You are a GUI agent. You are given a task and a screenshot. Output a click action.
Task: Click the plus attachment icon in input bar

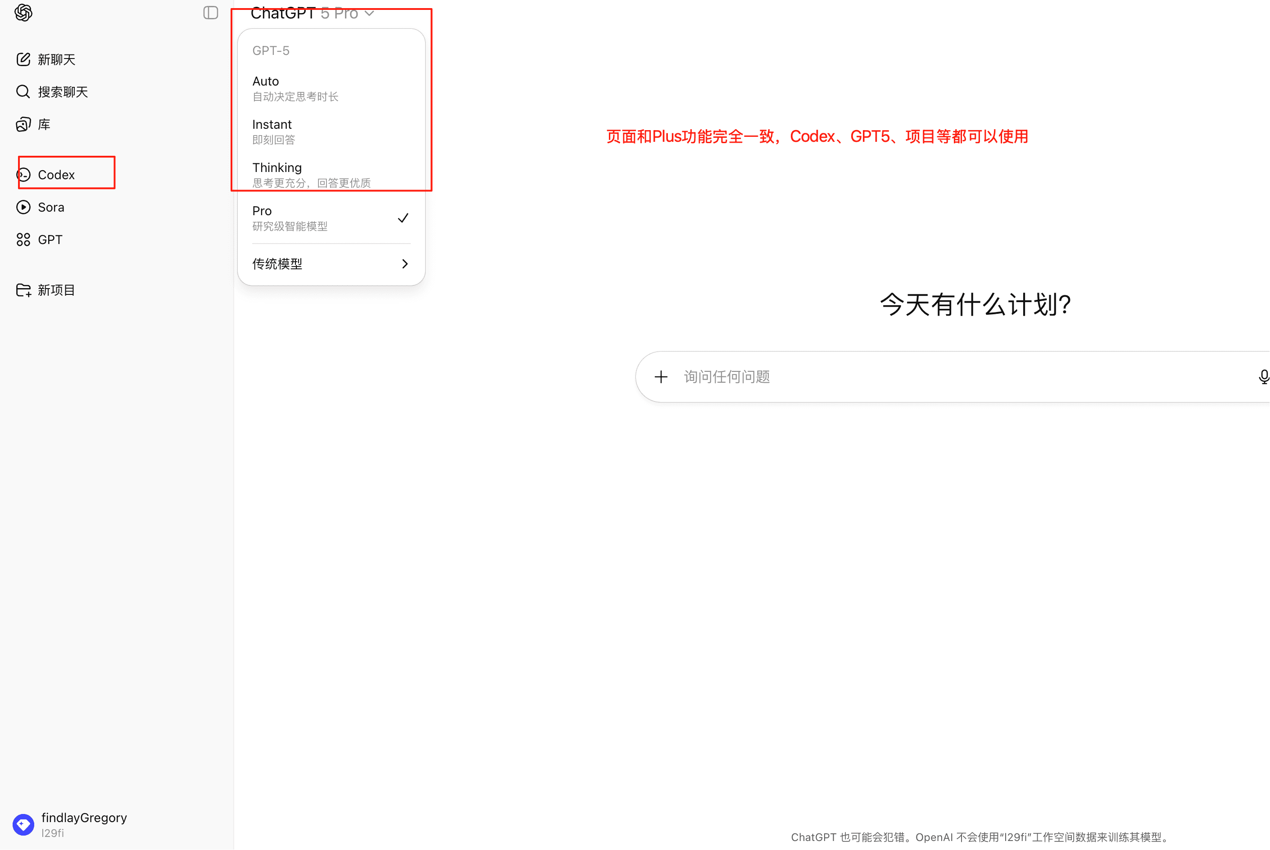[x=662, y=376]
